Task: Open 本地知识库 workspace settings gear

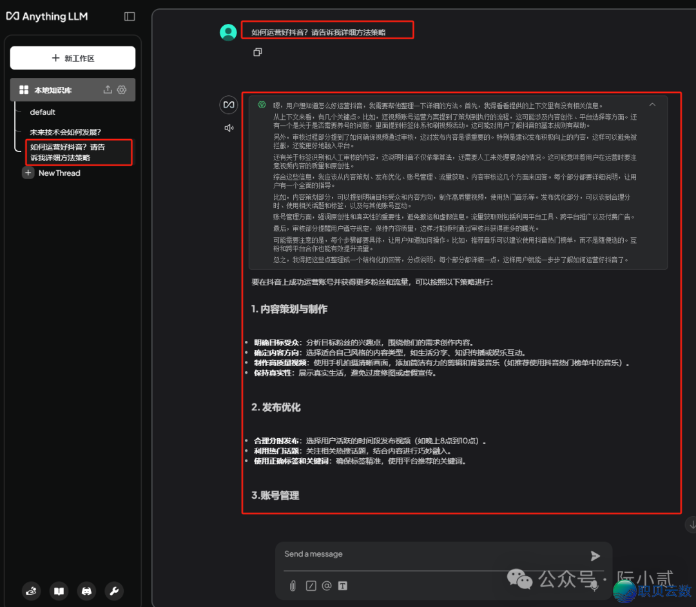Action: pos(122,90)
